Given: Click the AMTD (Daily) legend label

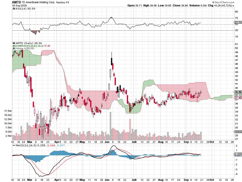Looking at the screenshot, I should coord(29,43).
